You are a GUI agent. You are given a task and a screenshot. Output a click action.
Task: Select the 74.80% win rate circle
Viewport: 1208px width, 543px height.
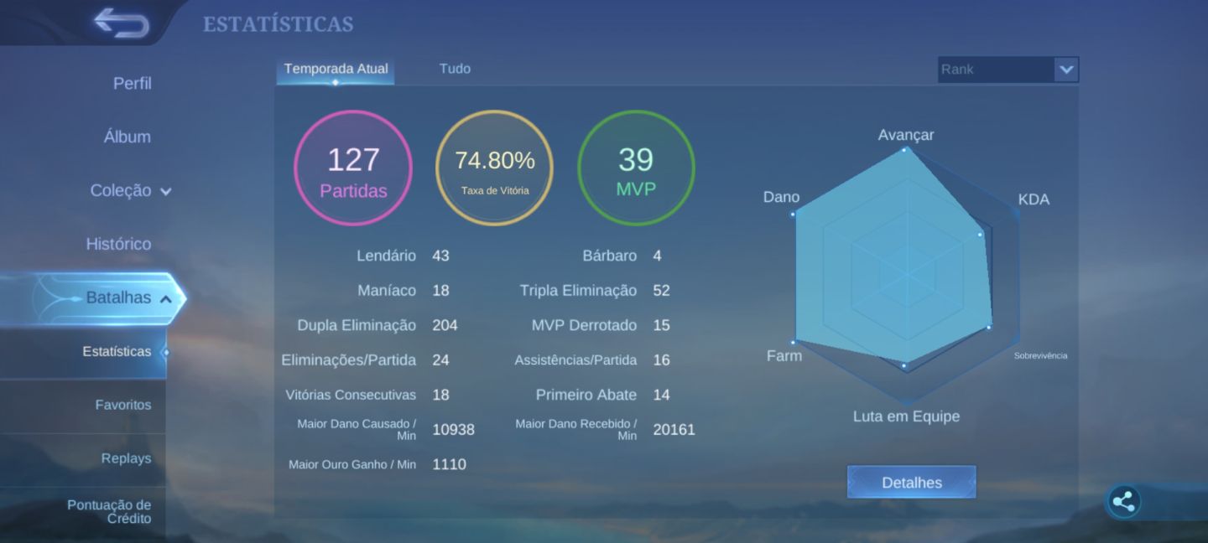pos(494,168)
